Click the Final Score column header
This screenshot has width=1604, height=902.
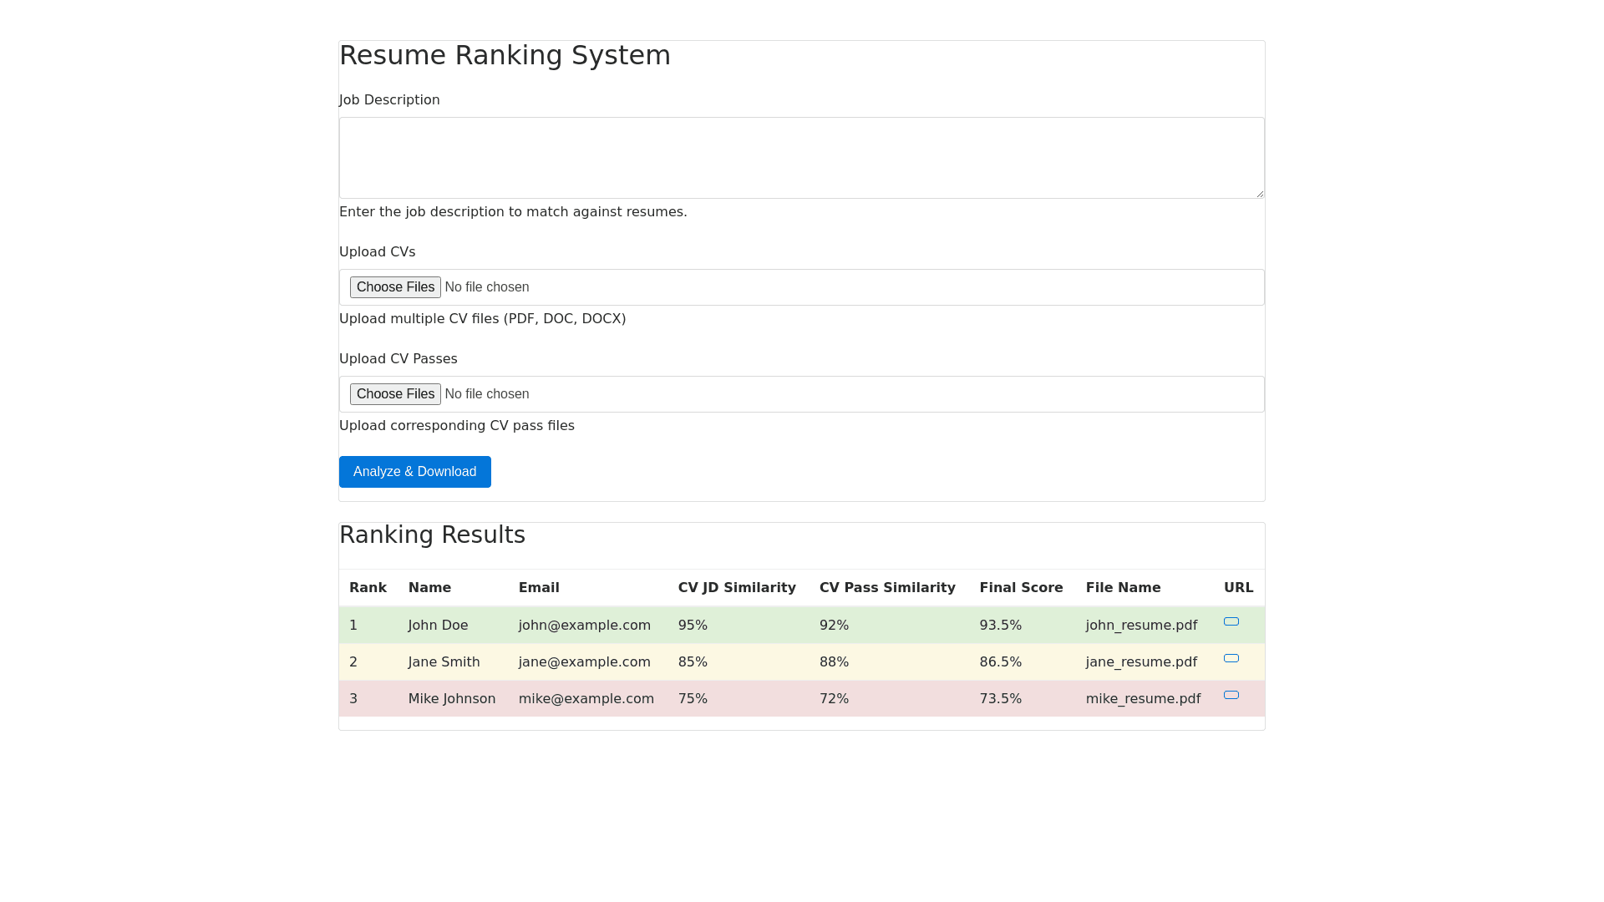click(x=1021, y=588)
